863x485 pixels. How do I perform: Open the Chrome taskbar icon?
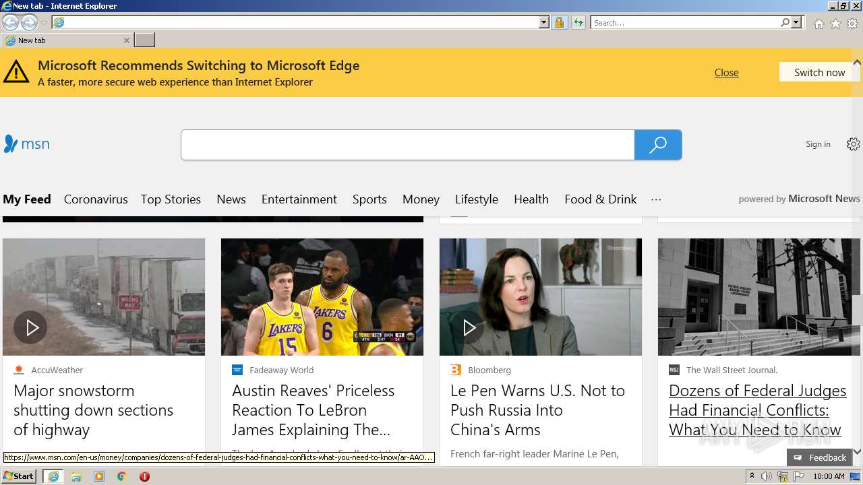click(121, 476)
